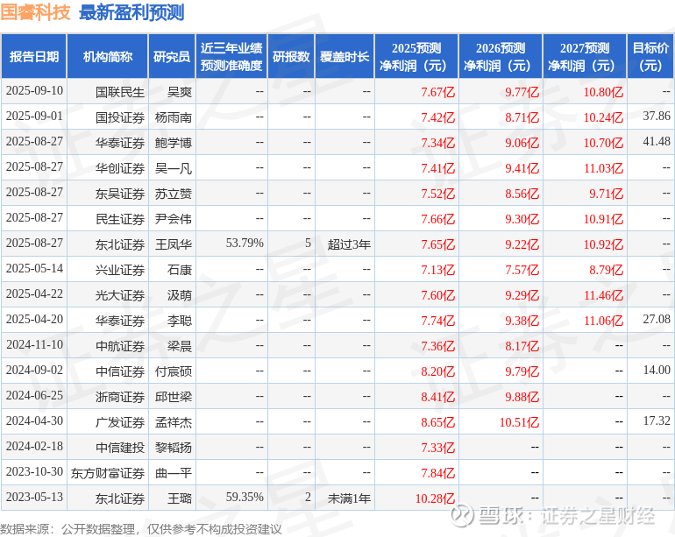
Task: Click coverage duration 超过3年
Action: click(x=349, y=244)
